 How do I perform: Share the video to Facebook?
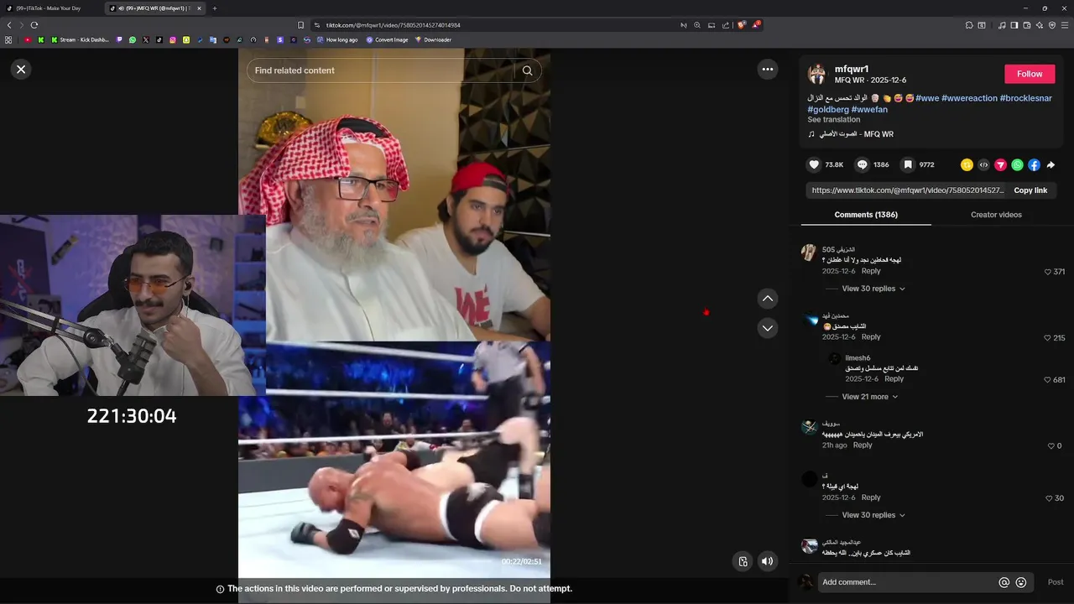1034,165
